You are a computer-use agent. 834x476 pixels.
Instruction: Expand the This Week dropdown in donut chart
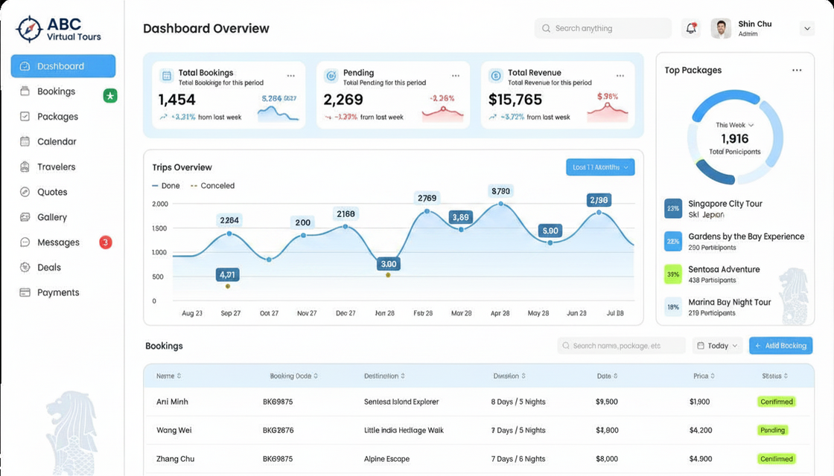[734, 125]
